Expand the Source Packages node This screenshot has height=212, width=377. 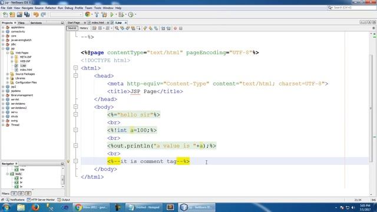(x=8, y=74)
